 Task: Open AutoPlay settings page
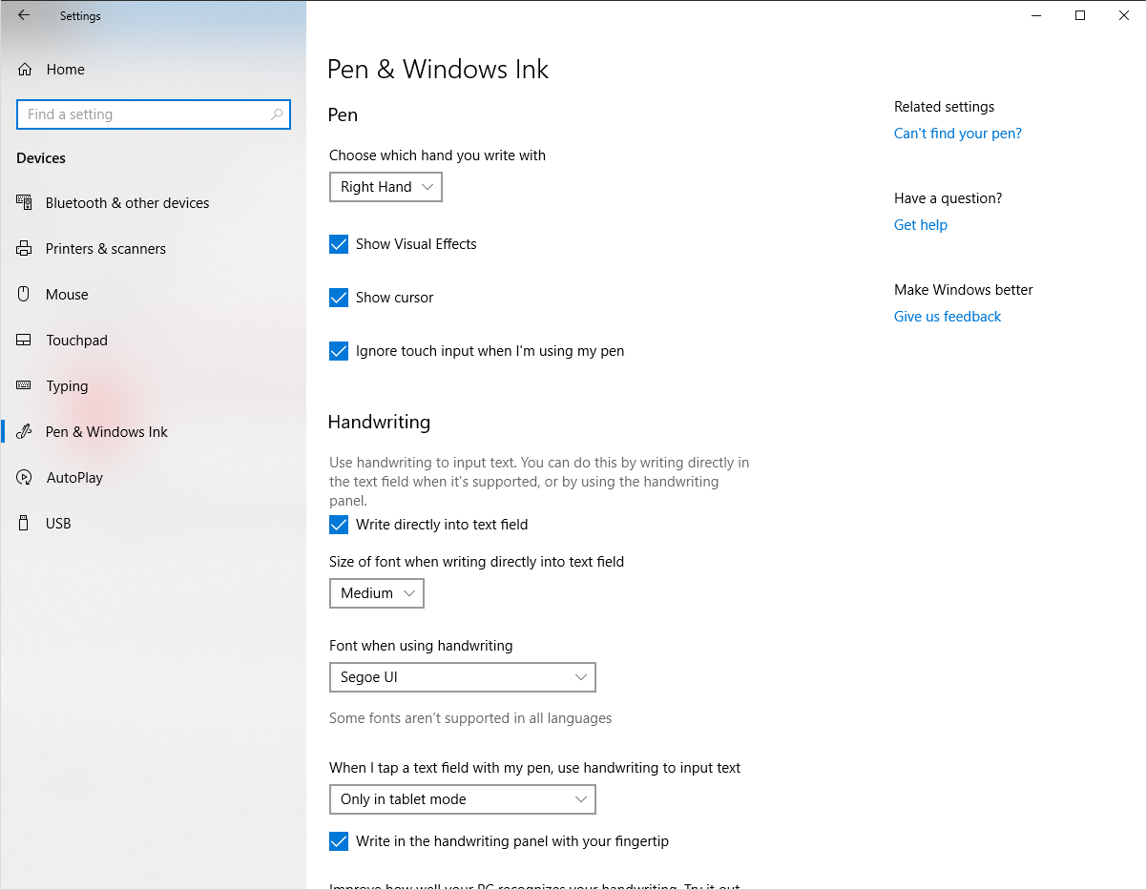coord(153,478)
